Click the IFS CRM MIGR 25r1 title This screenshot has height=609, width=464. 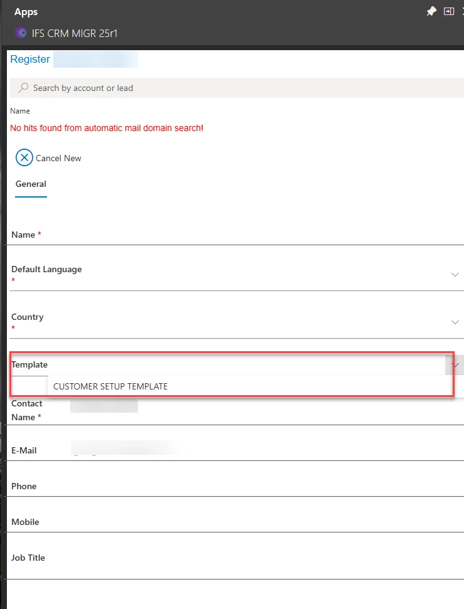coord(75,33)
